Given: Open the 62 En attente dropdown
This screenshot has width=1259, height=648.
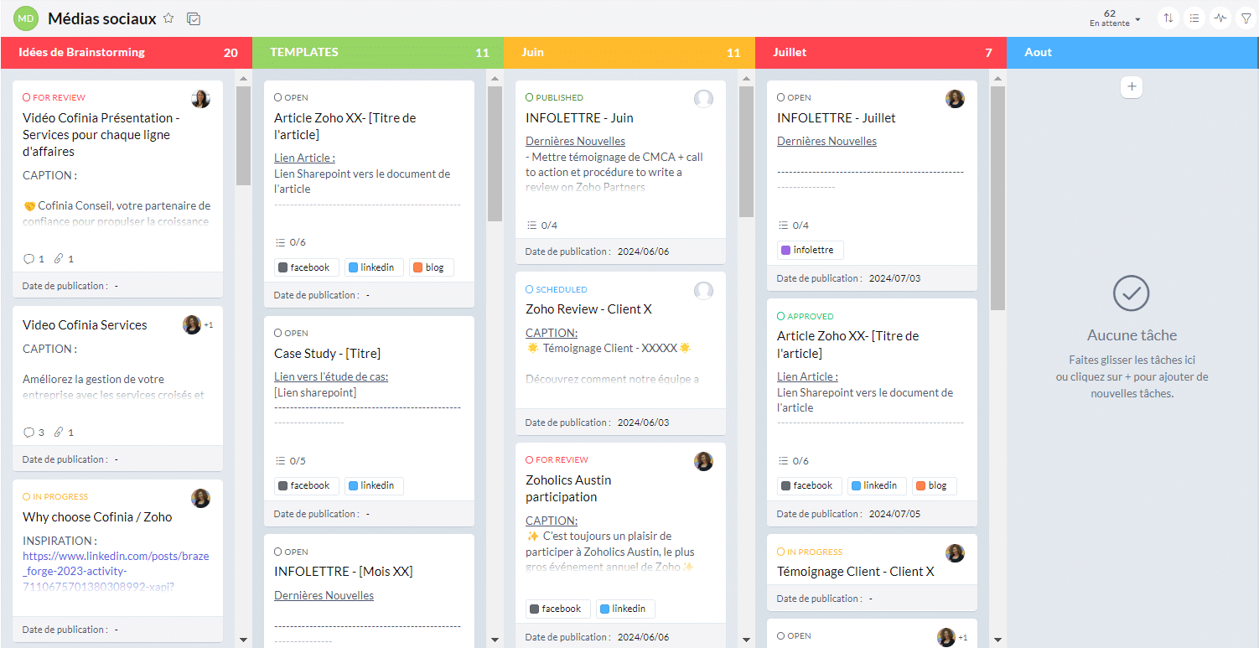Looking at the screenshot, I should point(1115,18).
